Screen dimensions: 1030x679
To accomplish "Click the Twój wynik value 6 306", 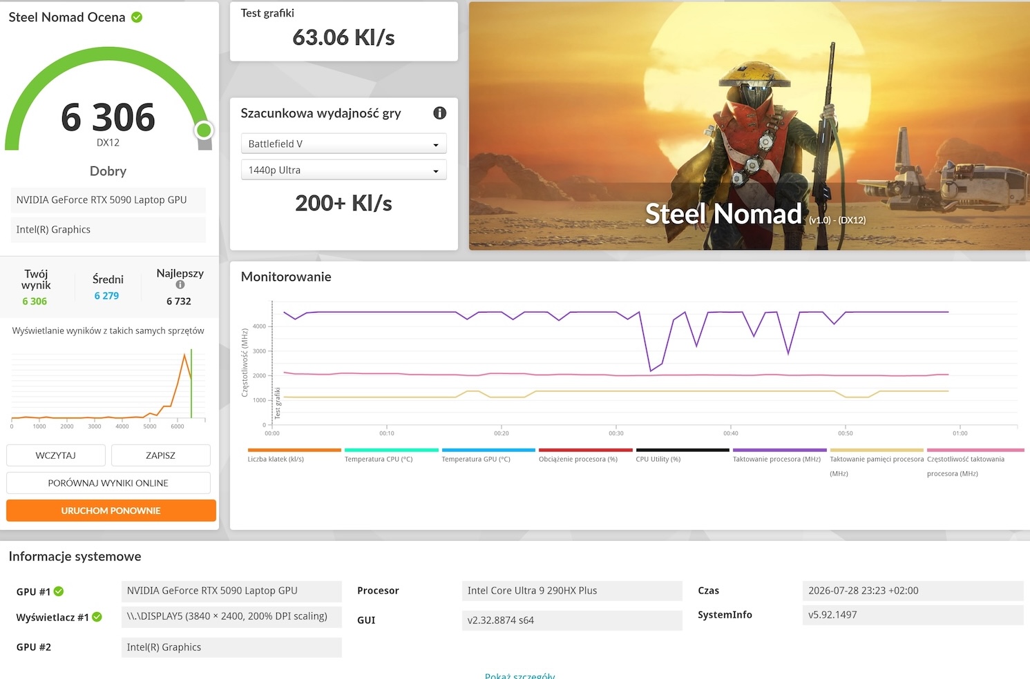I will [35, 302].
